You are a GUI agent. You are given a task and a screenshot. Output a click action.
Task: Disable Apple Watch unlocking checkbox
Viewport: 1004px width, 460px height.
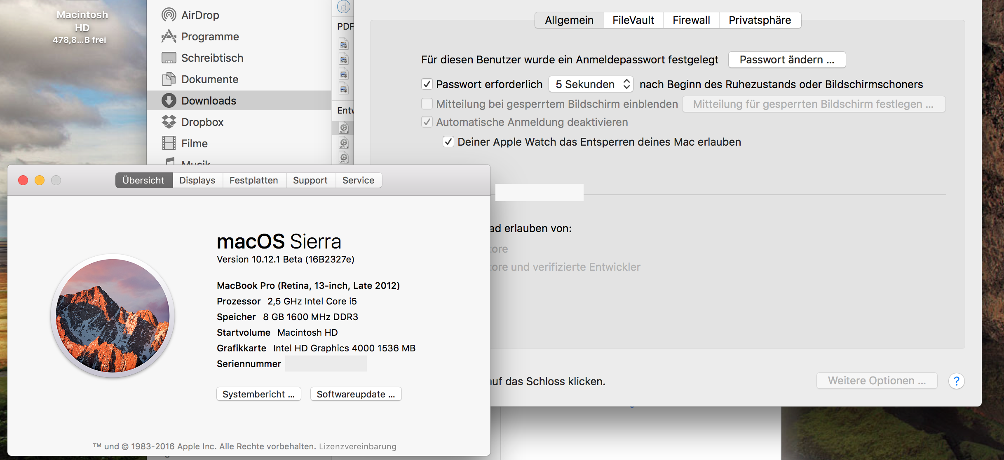point(448,142)
